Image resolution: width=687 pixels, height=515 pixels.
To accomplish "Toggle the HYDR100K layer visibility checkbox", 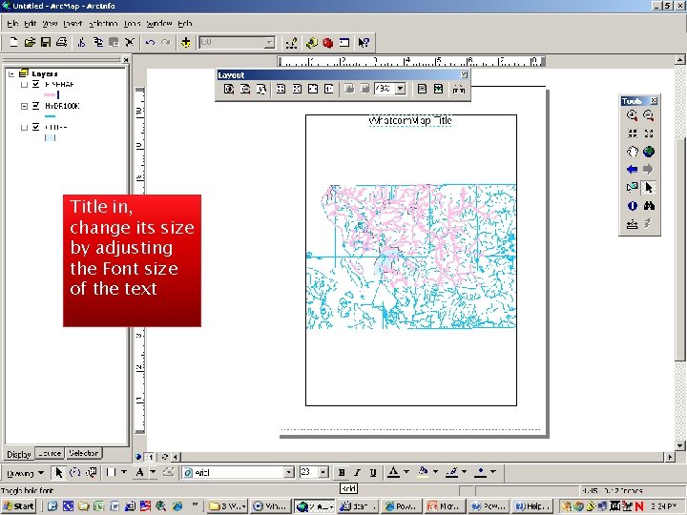I will (x=36, y=106).
